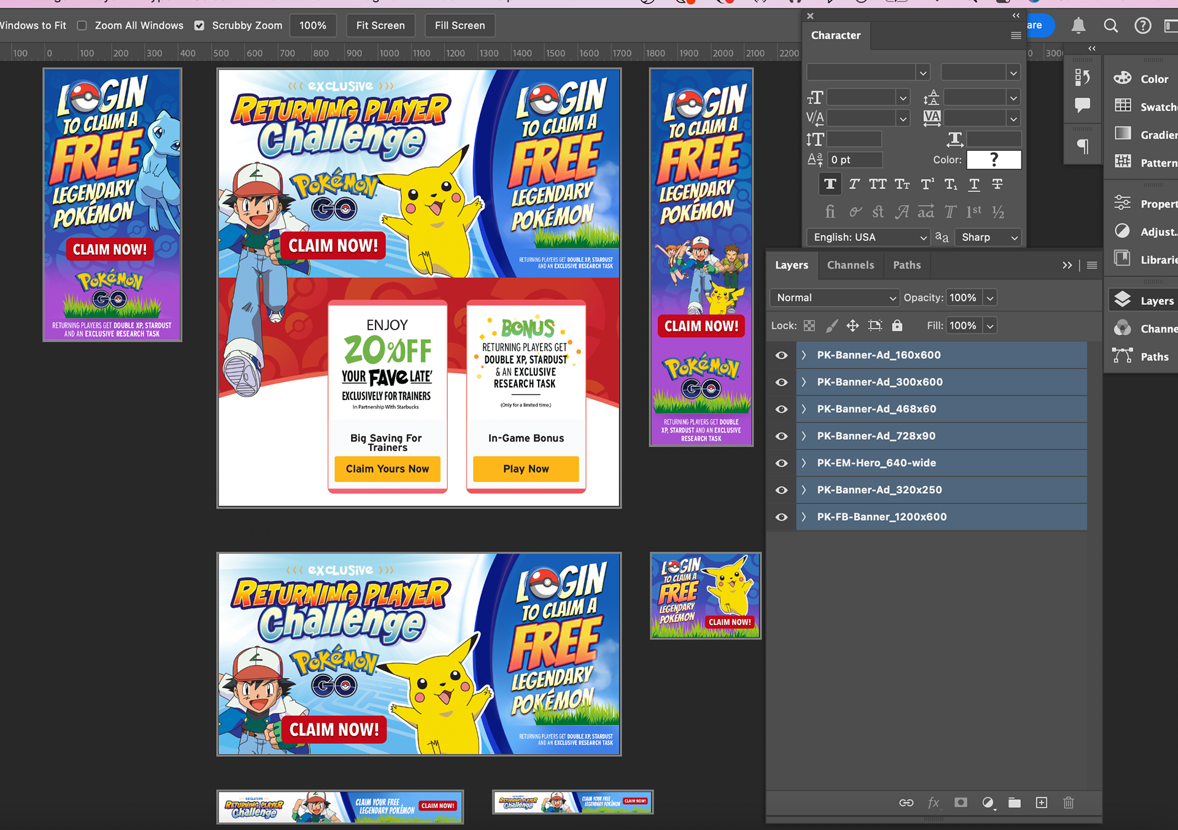Click the delete layer trash icon
This screenshot has width=1178, height=830.
[1068, 802]
